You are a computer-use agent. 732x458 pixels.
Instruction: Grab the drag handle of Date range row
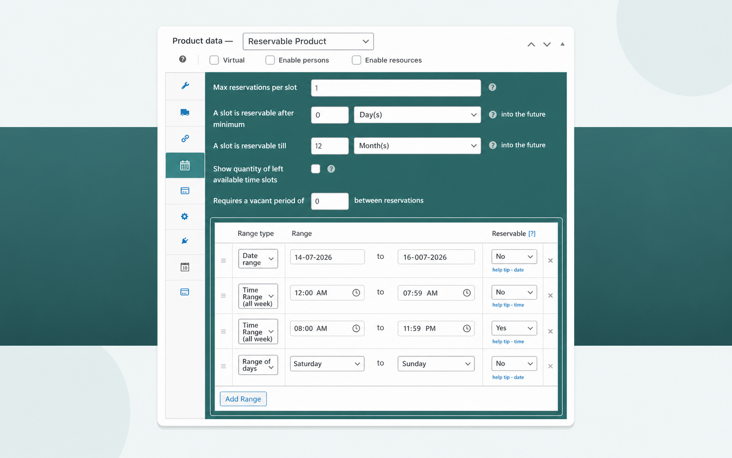[x=223, y=261]
